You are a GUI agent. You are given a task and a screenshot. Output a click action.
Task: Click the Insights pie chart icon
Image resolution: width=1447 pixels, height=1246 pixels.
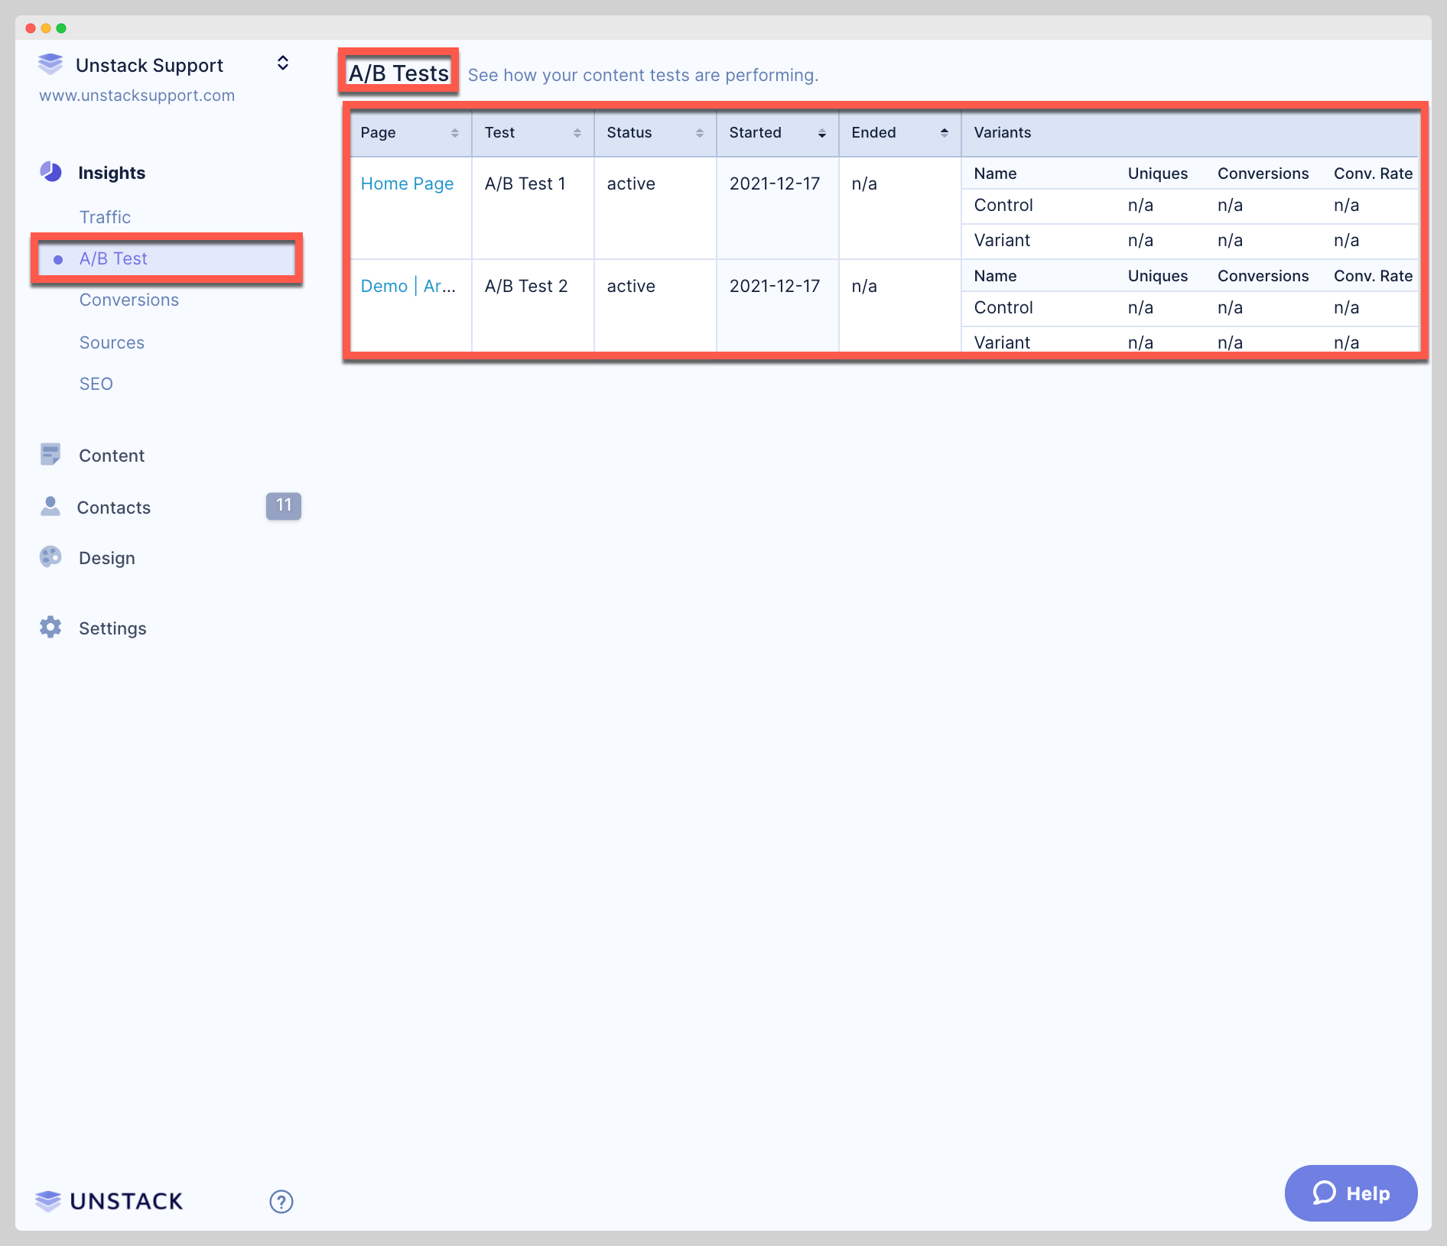coord(50,172)
